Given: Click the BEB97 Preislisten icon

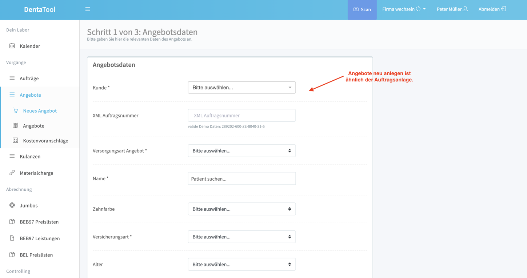Looking at the screenshot, I should (12, 222).
